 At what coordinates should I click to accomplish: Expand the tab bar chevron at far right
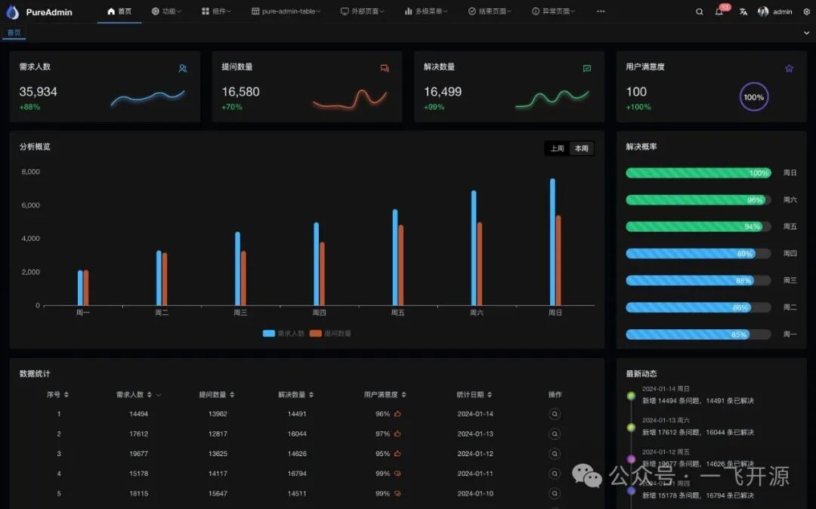coord(806,33)
